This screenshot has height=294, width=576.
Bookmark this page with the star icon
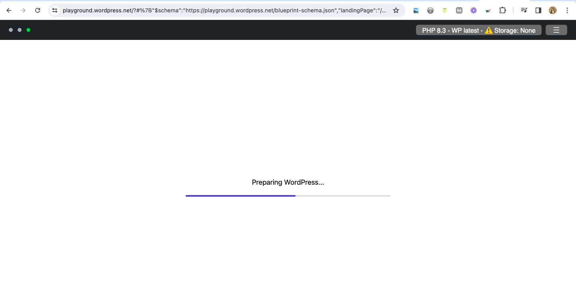coord(396,10)
